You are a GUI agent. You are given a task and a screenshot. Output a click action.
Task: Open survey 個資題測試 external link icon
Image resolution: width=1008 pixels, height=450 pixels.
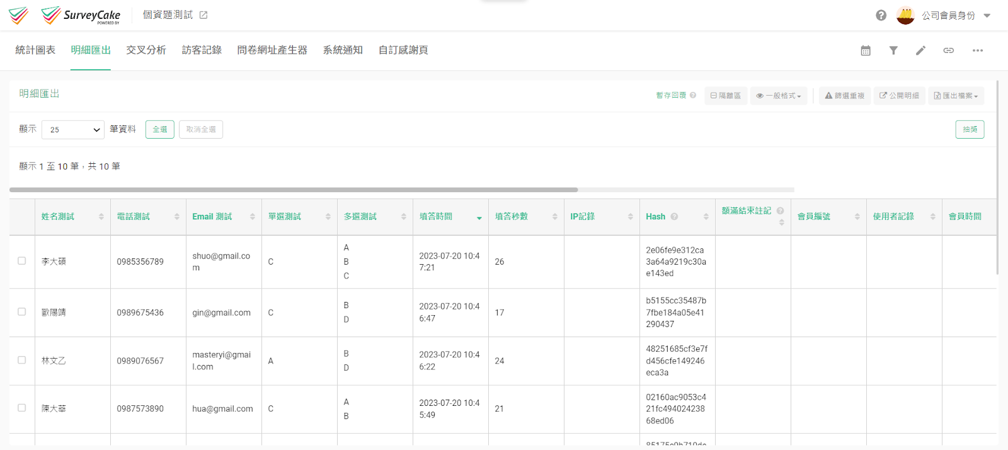(203, 15)
